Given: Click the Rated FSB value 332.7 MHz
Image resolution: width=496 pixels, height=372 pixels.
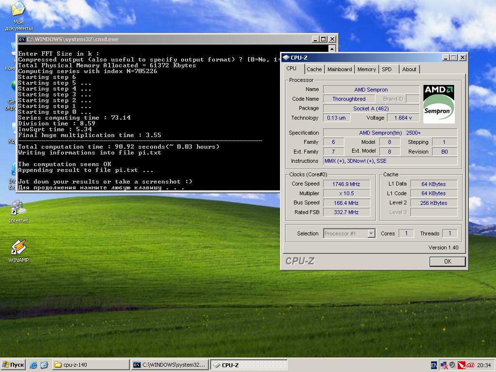Looking at the screenshot, I should click(x=346, y=212).
